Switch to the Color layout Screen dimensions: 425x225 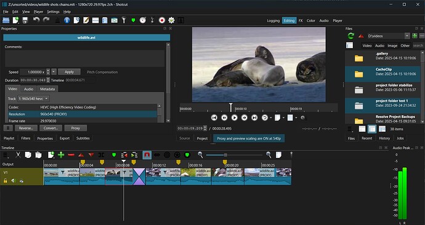(x=311, y=20)
